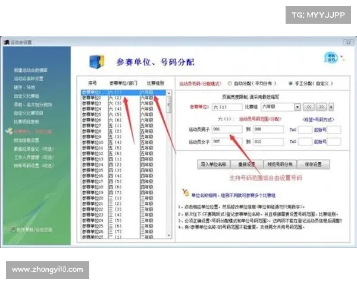
Task: Select list row 参赛单位20 三(1)
Action: click(124, 198)
